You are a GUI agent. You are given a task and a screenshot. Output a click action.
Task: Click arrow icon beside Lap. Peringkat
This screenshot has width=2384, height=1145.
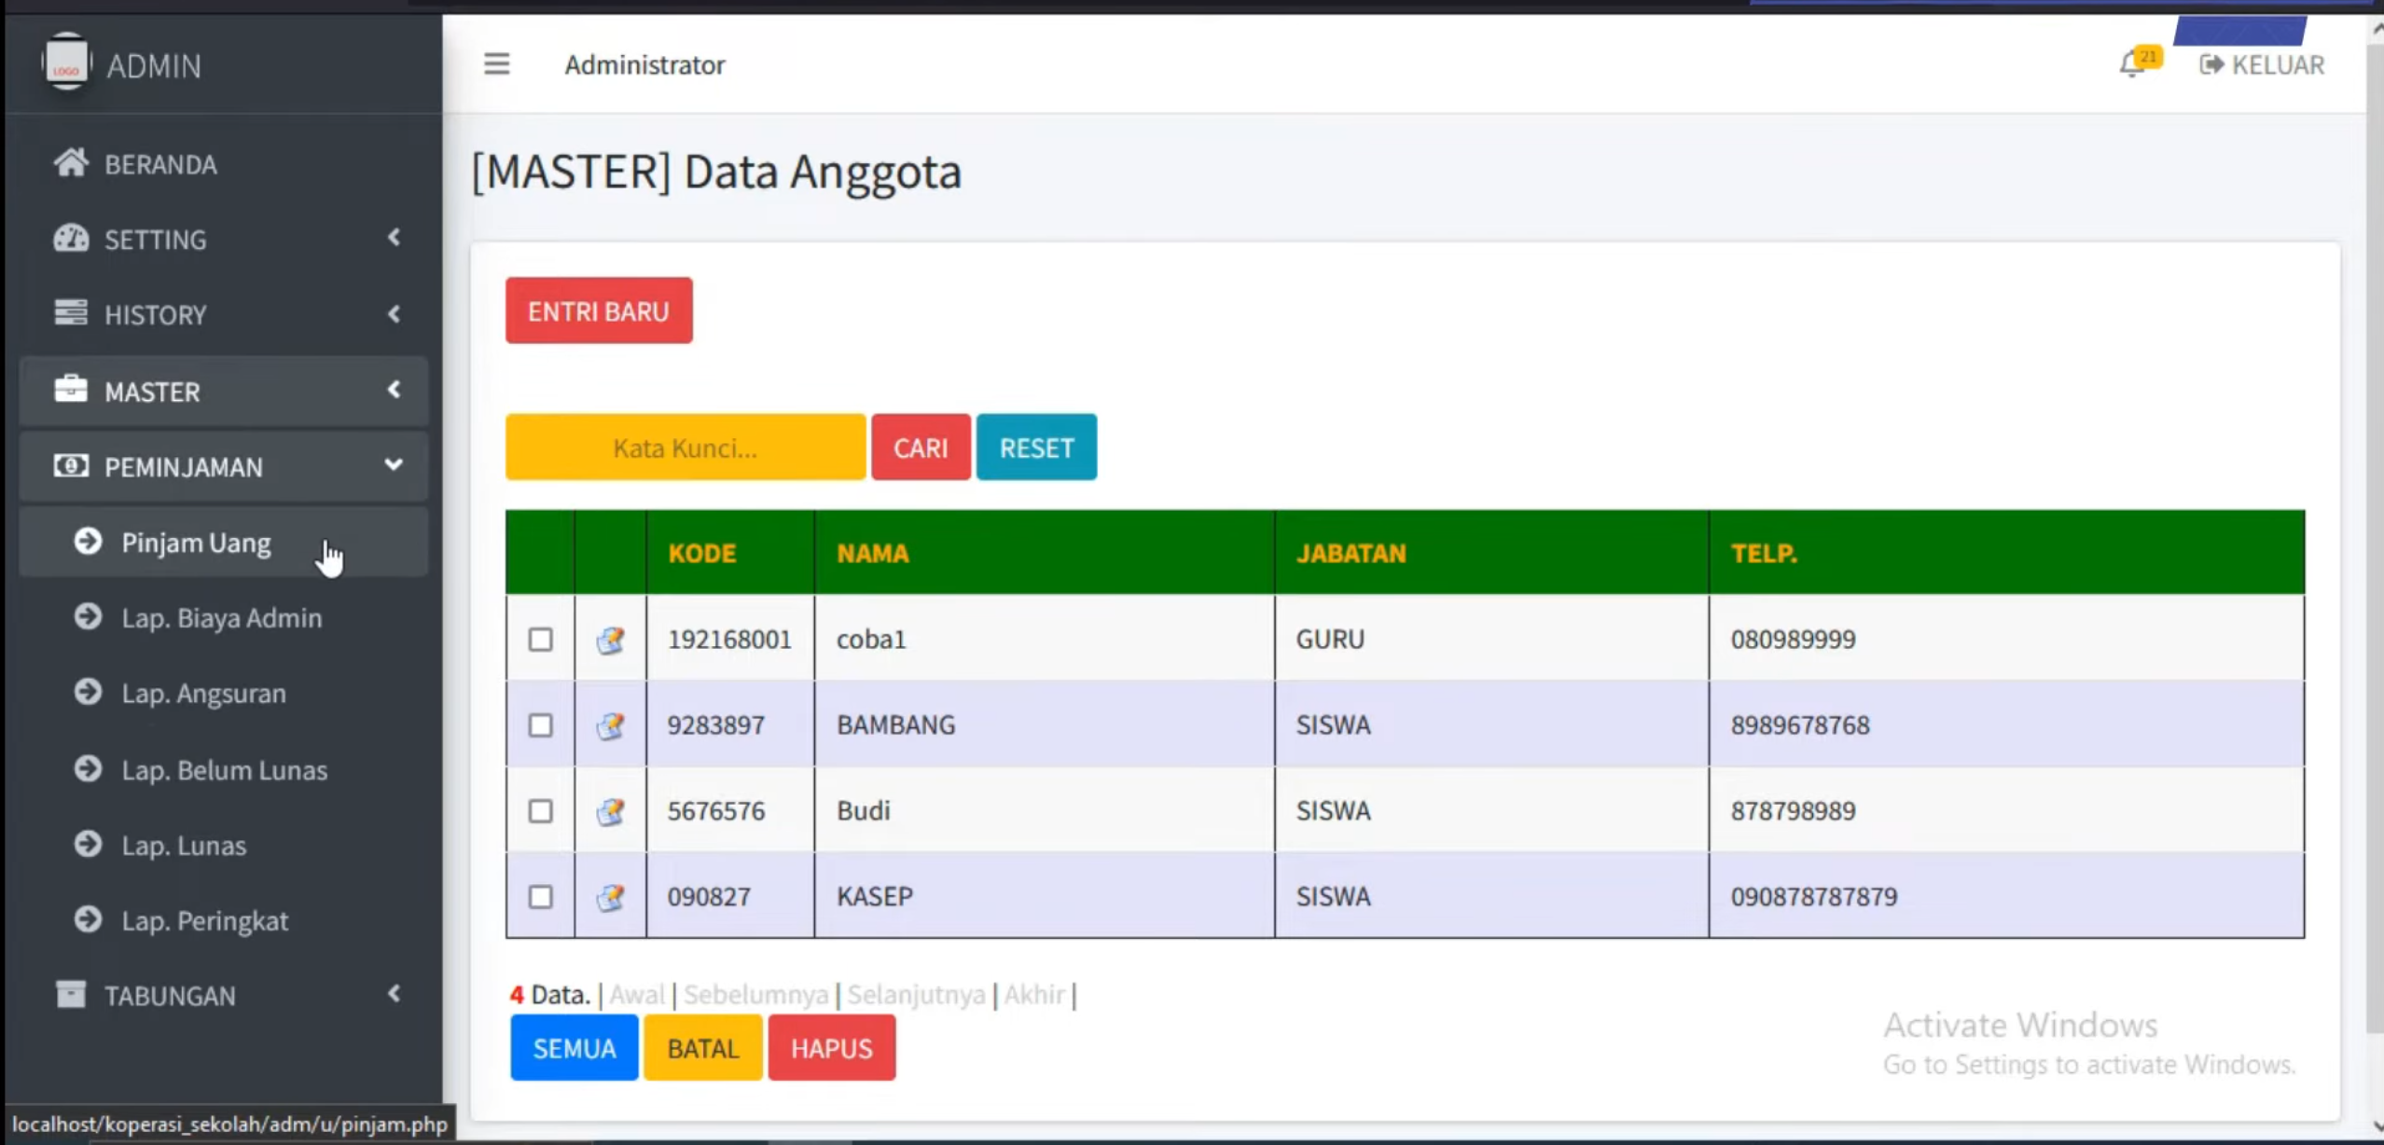click(x=88, y=919)
